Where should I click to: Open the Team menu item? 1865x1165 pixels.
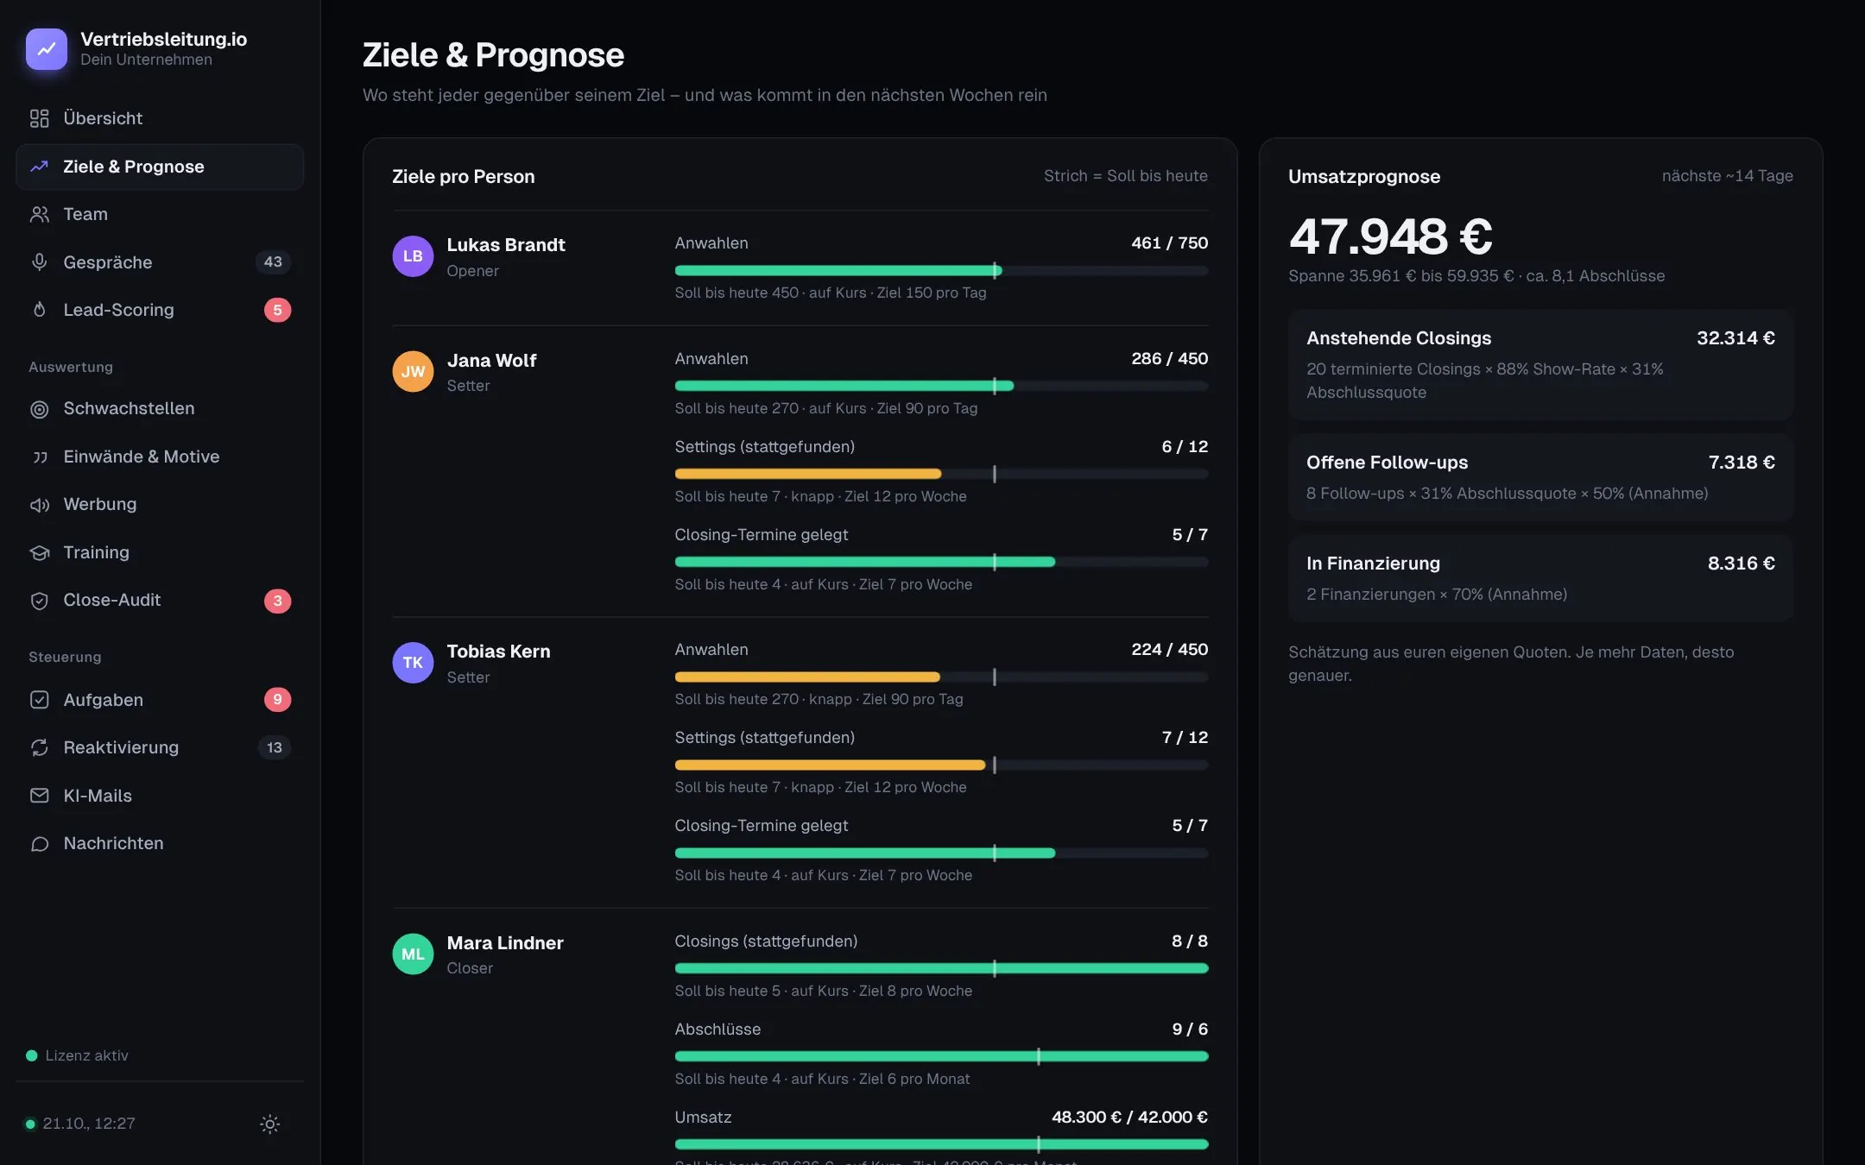coord(160,214)
